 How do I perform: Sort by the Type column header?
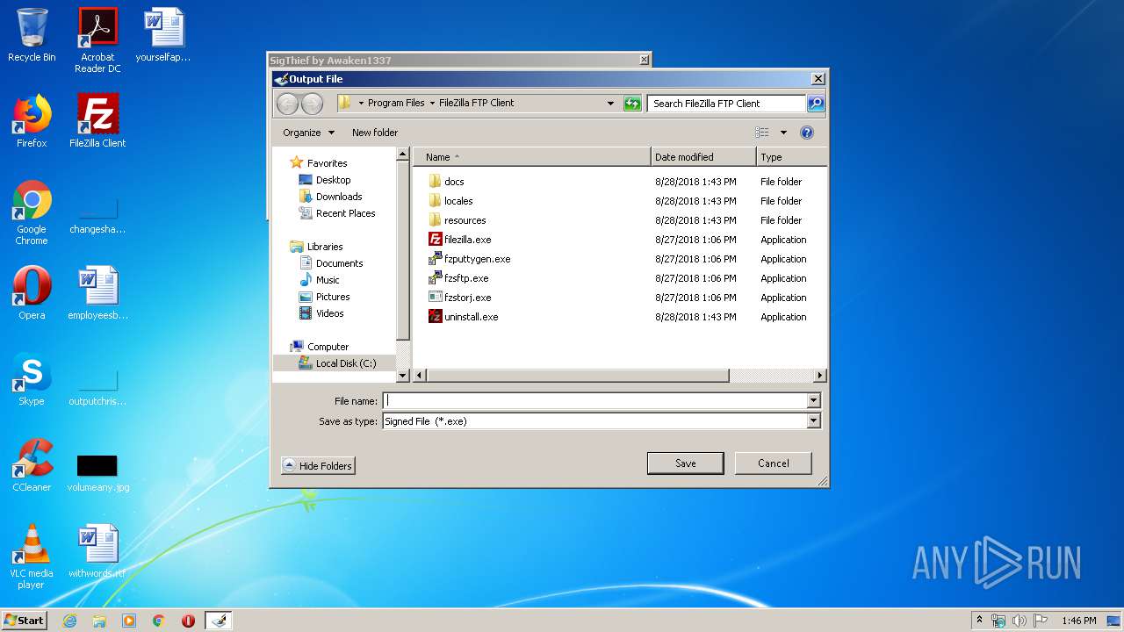791,157
